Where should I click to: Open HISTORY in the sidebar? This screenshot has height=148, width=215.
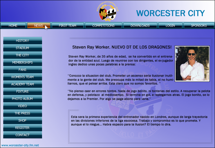(23, 41)
